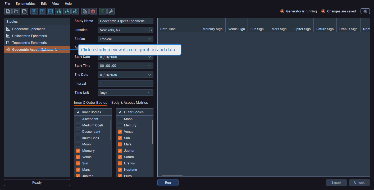Open the Location dropdown for New York
Viewport: 374px width, 190px height.
(x=123, y=30)
